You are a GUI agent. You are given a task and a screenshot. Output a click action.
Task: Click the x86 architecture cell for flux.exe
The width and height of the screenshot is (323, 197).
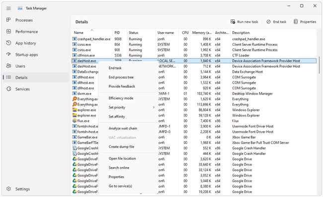218,121
